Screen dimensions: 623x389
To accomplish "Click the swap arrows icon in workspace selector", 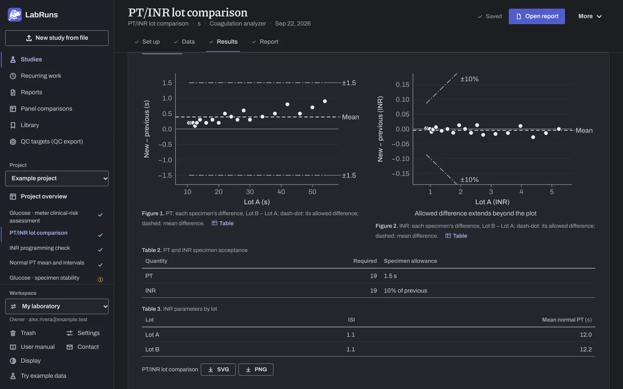I will pos(13,306).
